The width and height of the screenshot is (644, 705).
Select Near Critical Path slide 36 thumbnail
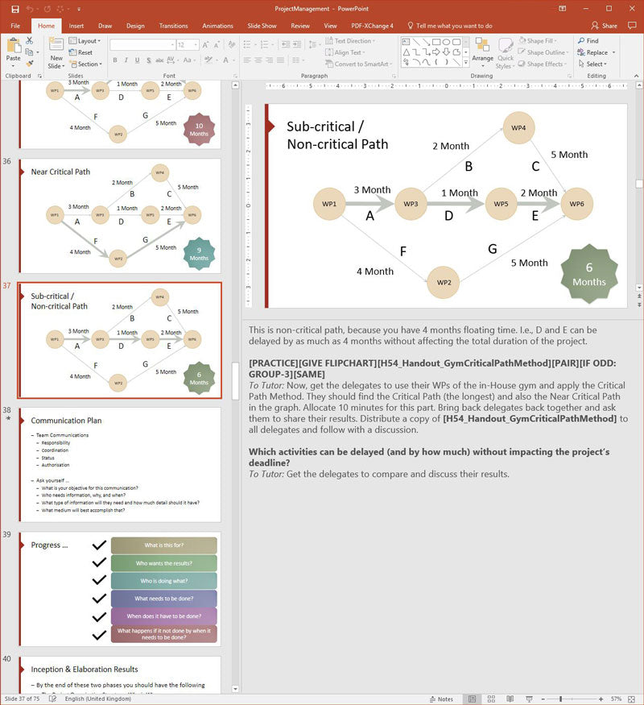coord(119,216)
